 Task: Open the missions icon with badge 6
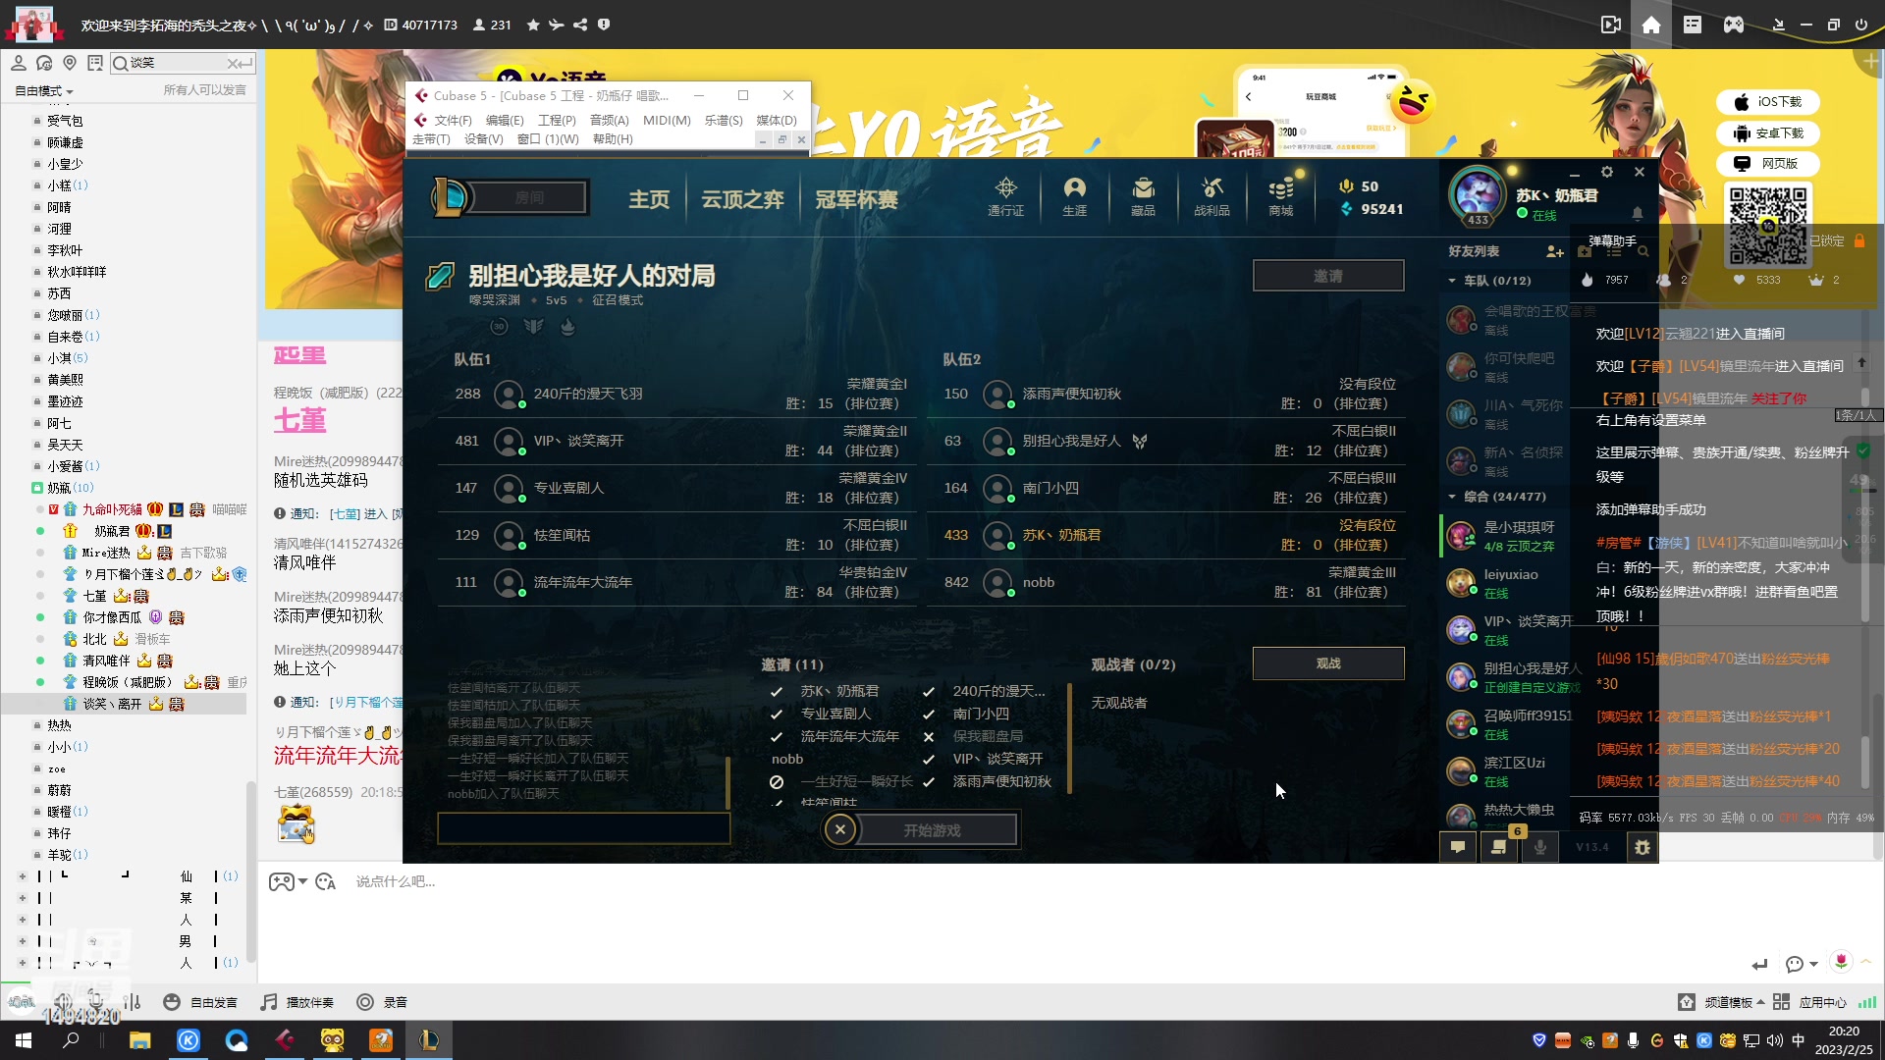[x=1499, y=846]
